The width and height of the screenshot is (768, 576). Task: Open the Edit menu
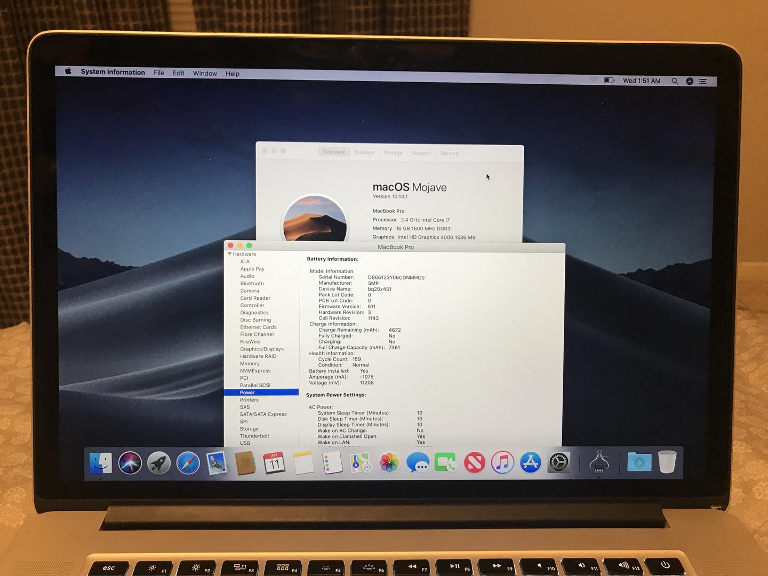(179, 73)
